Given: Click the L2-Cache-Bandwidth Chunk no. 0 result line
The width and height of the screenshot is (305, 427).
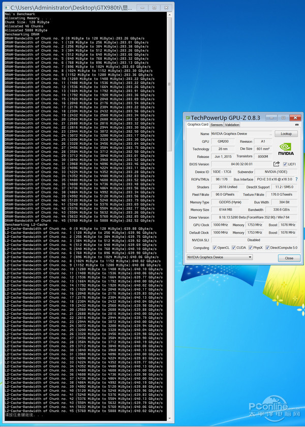Looking at the screenshot, I should click(79, 229).
